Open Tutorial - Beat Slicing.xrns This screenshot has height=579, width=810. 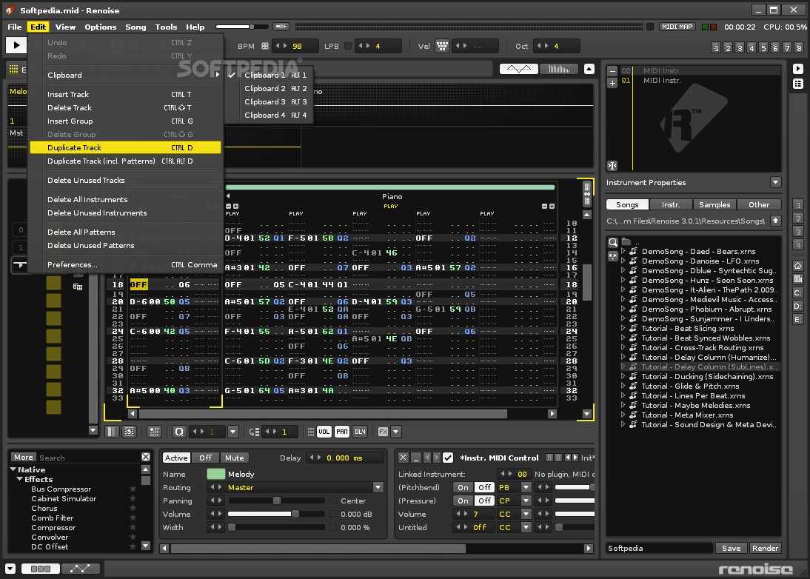(686, 329)
